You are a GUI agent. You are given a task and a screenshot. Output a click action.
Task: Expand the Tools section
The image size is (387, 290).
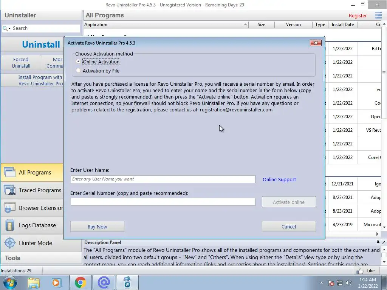click(x=41, y=258)
